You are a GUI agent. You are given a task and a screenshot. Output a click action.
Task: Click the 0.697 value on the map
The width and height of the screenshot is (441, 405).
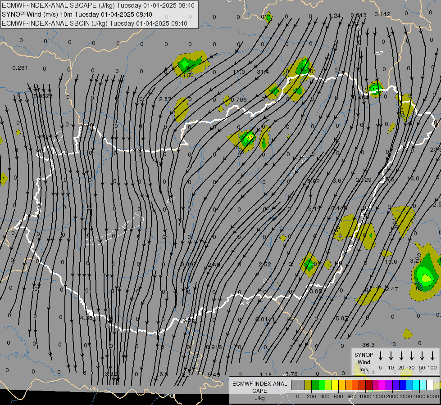[188, 265]
